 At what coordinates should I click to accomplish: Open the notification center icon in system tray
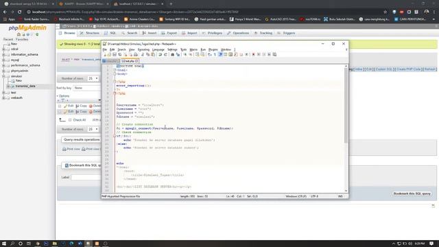(431, 244)
